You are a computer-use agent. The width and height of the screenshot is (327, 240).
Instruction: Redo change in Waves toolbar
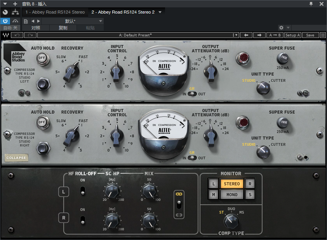(x=30, y=35)
